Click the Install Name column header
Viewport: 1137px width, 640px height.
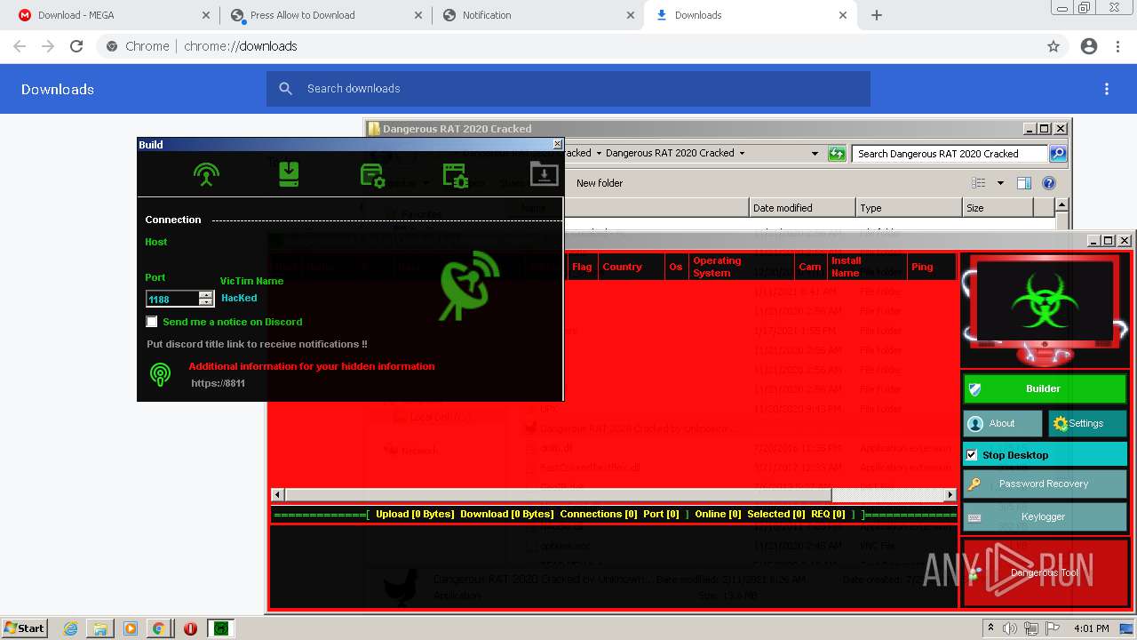[866, 267]
